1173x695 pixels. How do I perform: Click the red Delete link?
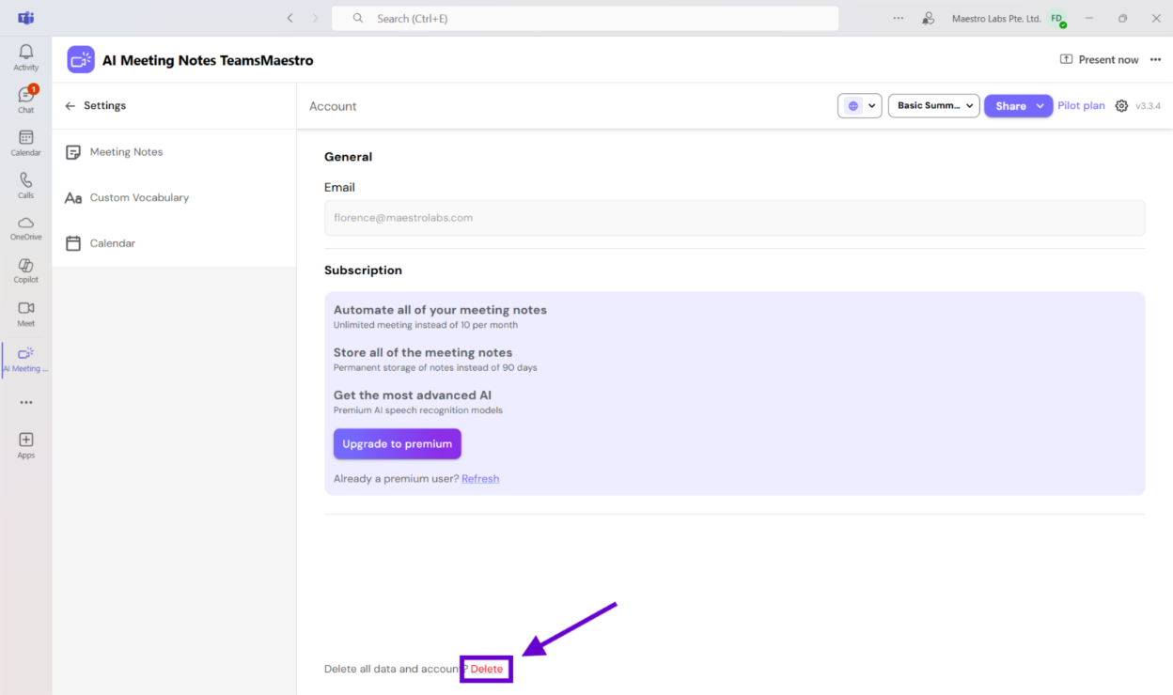(x=487, y=669)
